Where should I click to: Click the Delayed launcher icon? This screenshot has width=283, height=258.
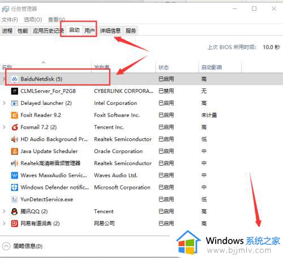[15, 103]
